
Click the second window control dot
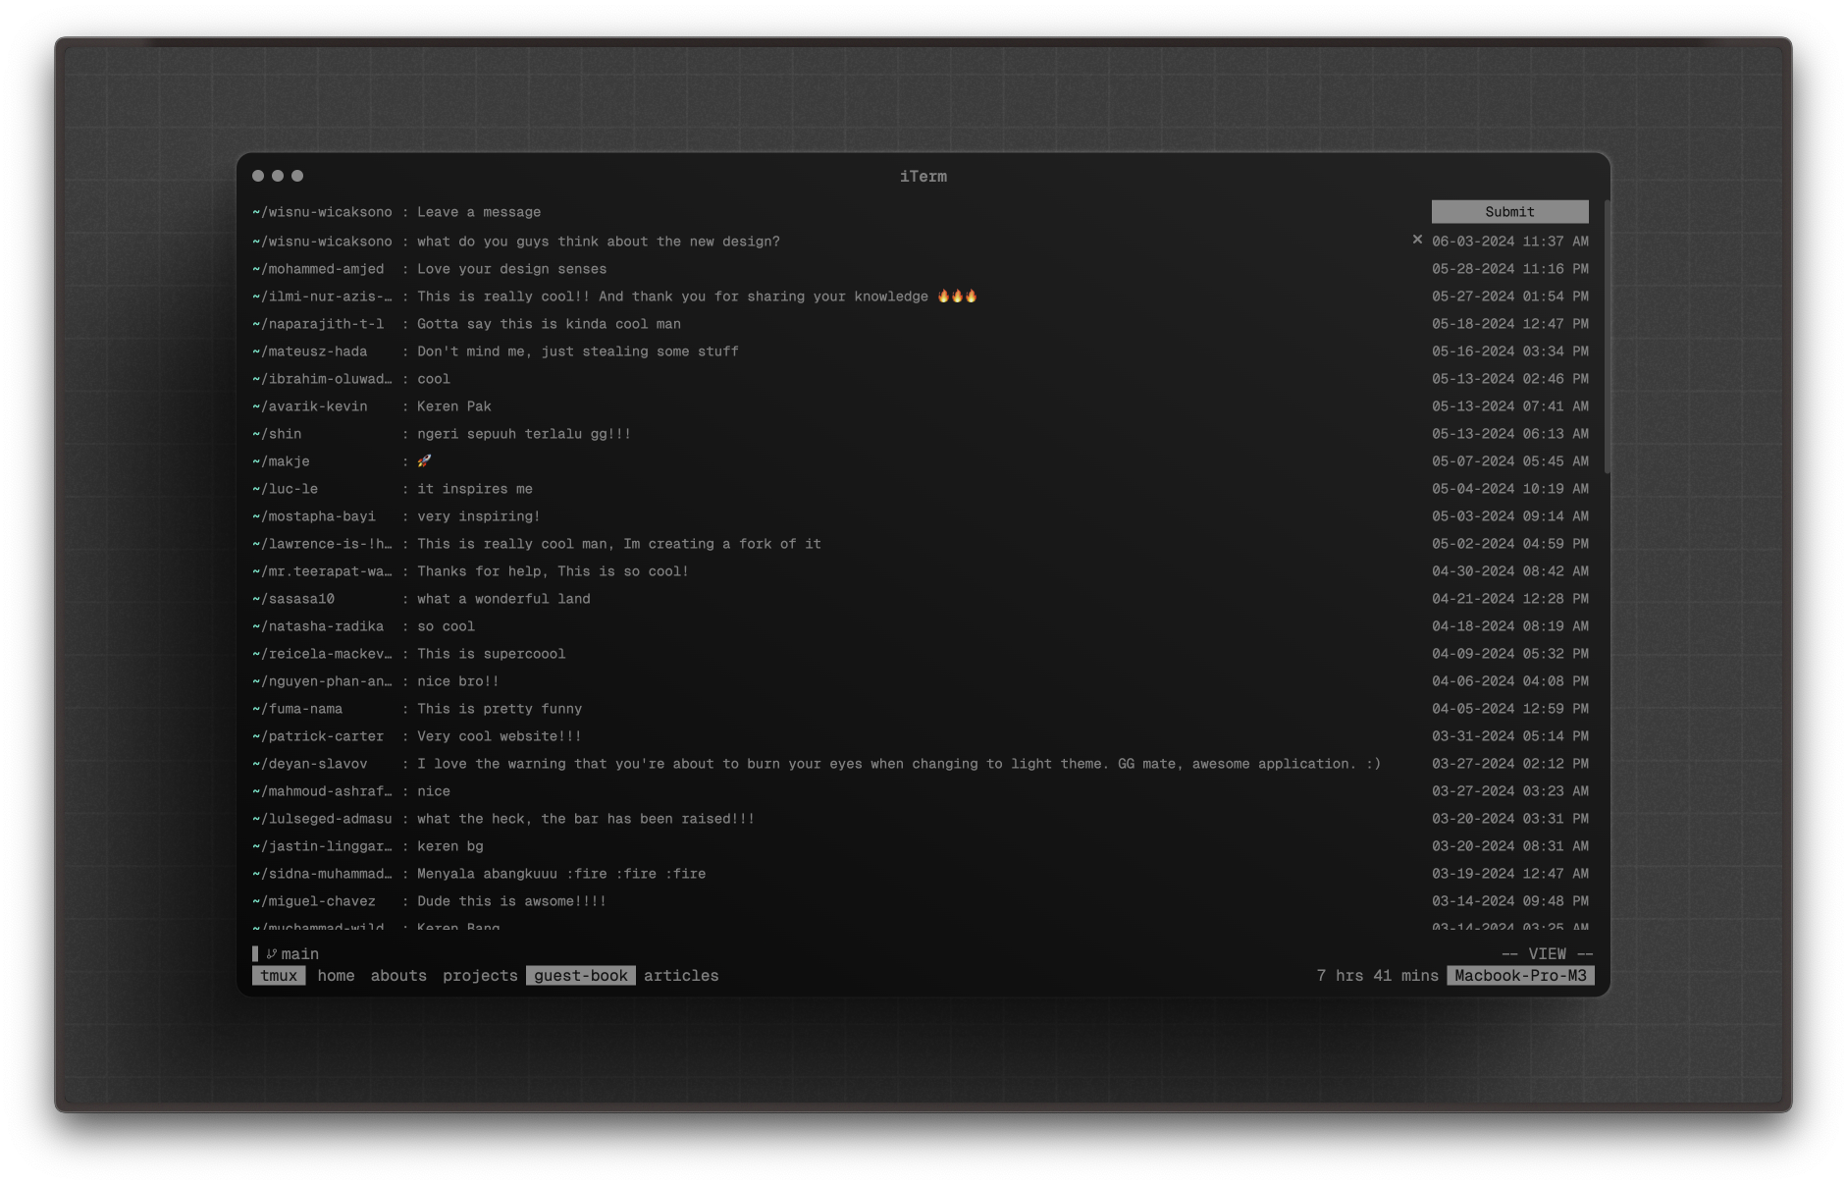[x=278, y=176]
